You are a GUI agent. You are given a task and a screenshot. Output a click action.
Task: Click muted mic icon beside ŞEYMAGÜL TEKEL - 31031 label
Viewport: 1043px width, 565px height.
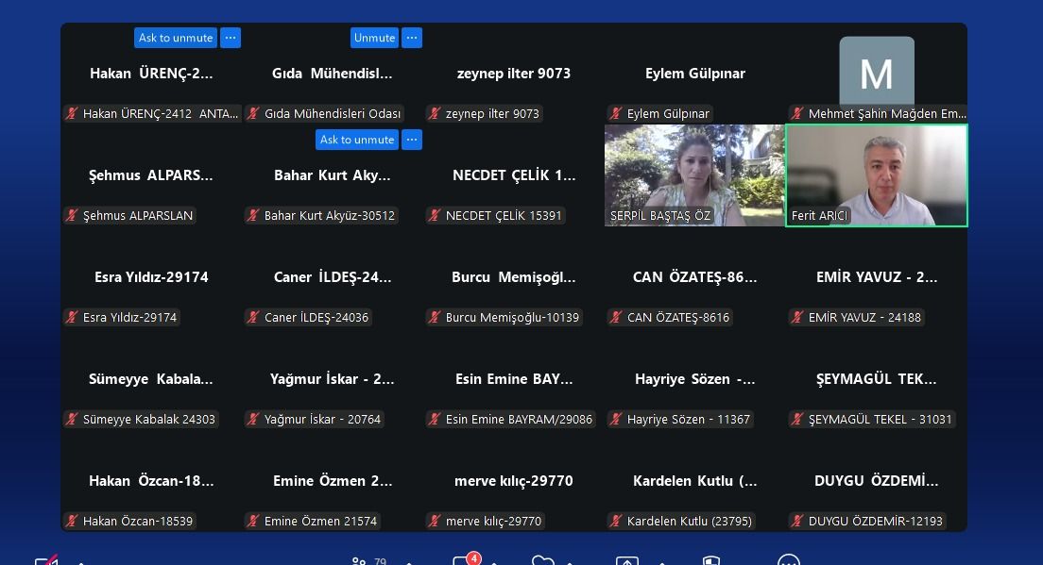click(x=797, y=419)
